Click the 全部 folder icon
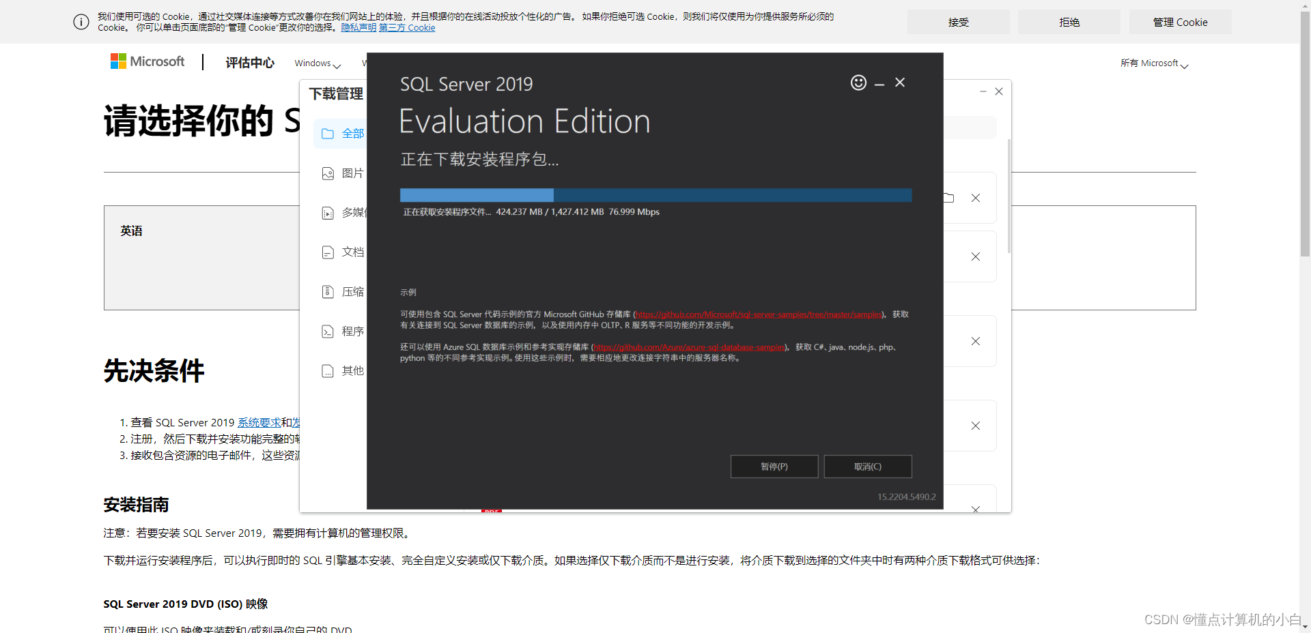 (328, 134)
